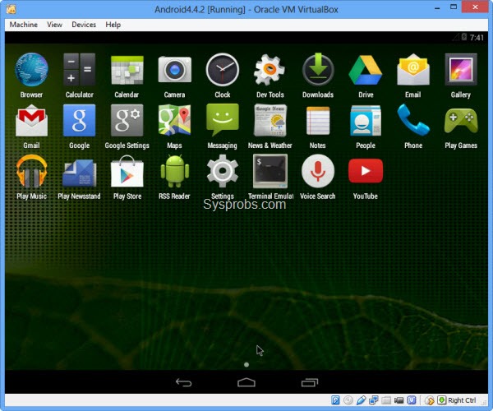Click the VirtualBox video capture status icon
493x411 pixels.
[399, 400]
